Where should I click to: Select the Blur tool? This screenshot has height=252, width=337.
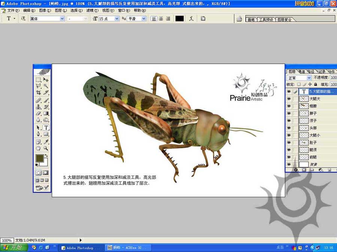38,119
